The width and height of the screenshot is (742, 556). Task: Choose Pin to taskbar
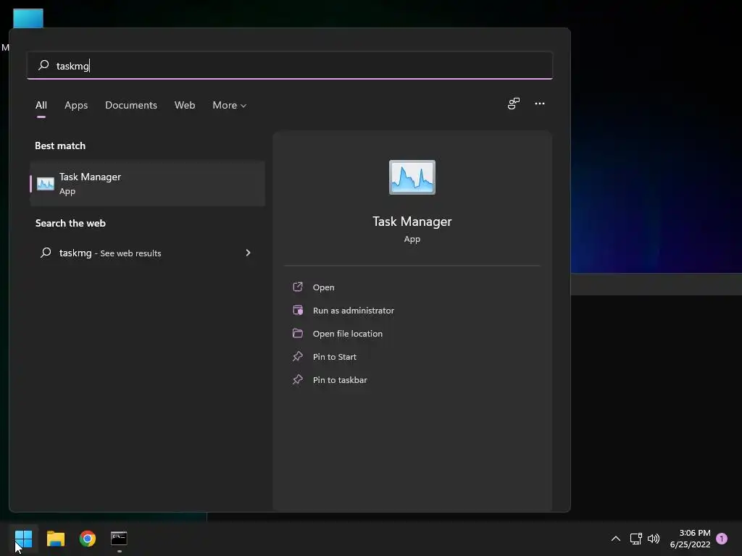pyautogui.click(x=340, y=380)
